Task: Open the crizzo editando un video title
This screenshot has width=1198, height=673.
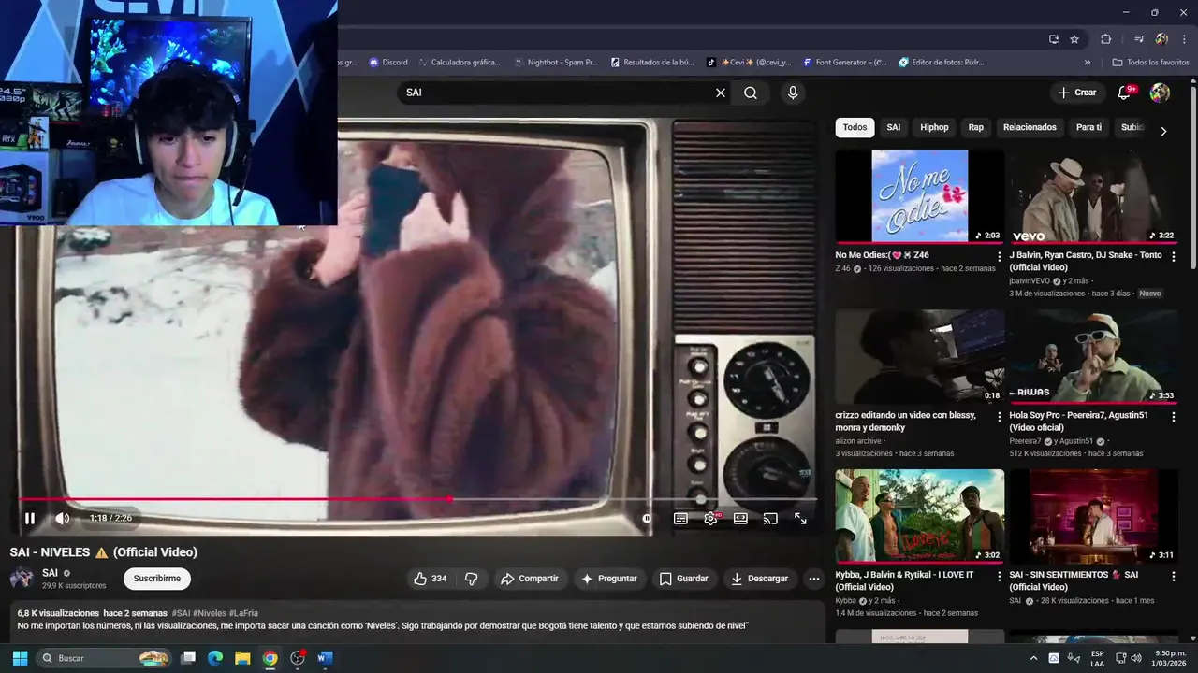Action: (905, 421)
